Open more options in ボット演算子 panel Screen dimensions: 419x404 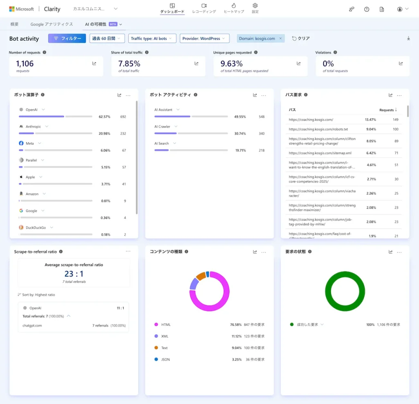click(128, 95)
